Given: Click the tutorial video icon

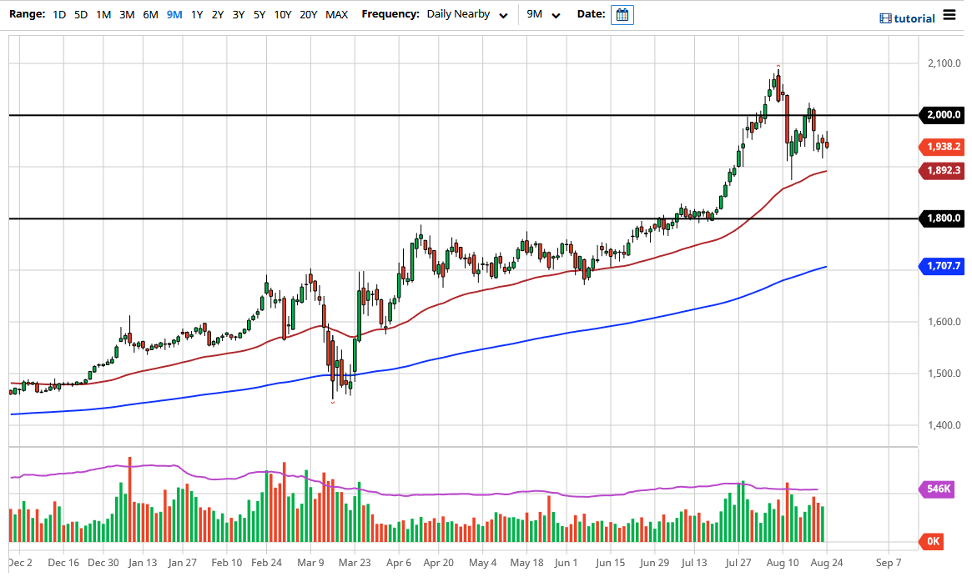Looking at the screenshot, I should (885, 18).
